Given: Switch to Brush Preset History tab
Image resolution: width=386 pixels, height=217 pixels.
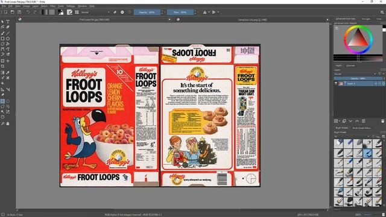Looking at the screenshot, I should click(362, 128).
